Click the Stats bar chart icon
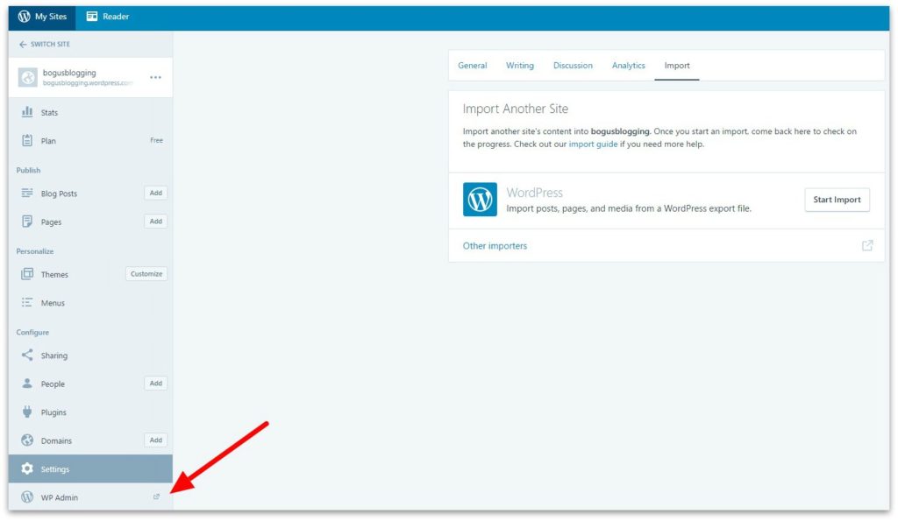The image size is (898, 521). (27, 112)
